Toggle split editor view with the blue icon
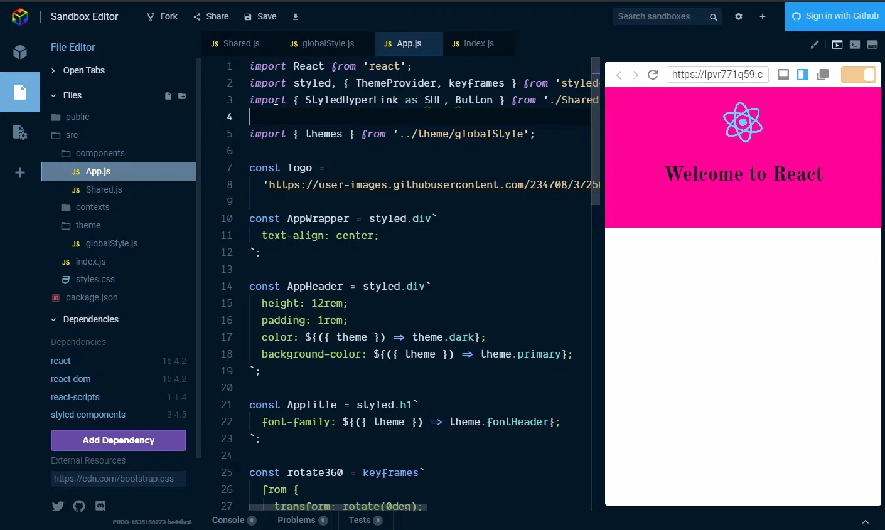 click(x=802, y=74)
